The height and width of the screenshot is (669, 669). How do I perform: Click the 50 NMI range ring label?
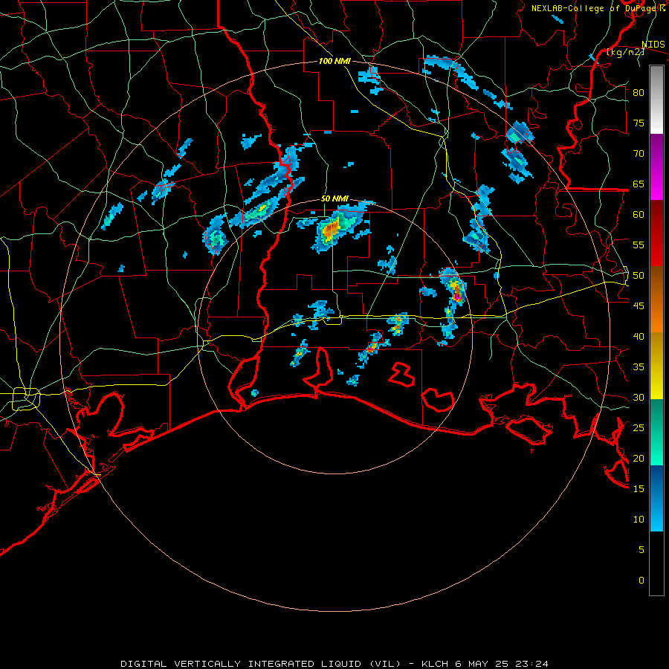[x=334, y=198]
